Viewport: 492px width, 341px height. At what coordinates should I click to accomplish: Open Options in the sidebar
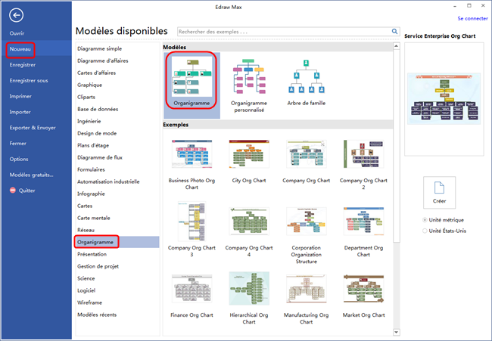[19, 159]
